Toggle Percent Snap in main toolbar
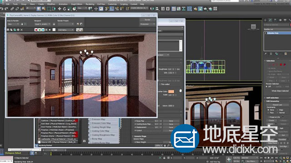 point(117,9)
